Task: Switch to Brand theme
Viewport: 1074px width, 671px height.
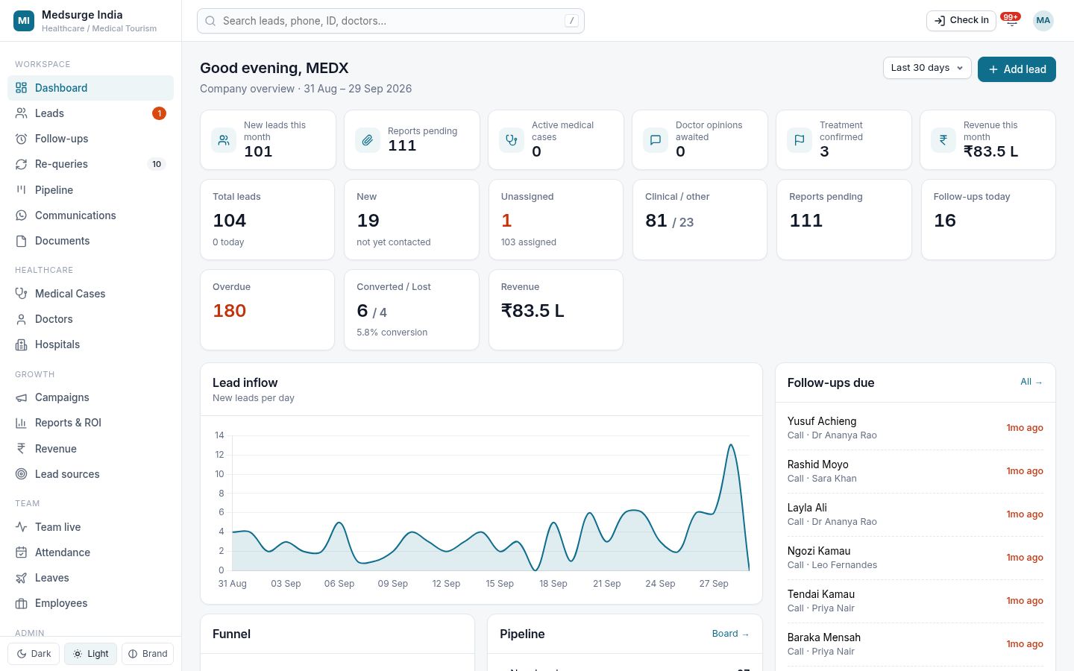Action: (148, 654)
